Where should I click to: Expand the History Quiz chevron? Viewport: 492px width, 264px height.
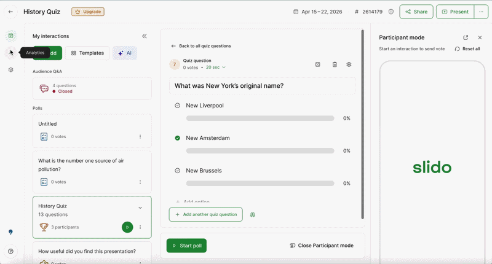pos(140,208)
